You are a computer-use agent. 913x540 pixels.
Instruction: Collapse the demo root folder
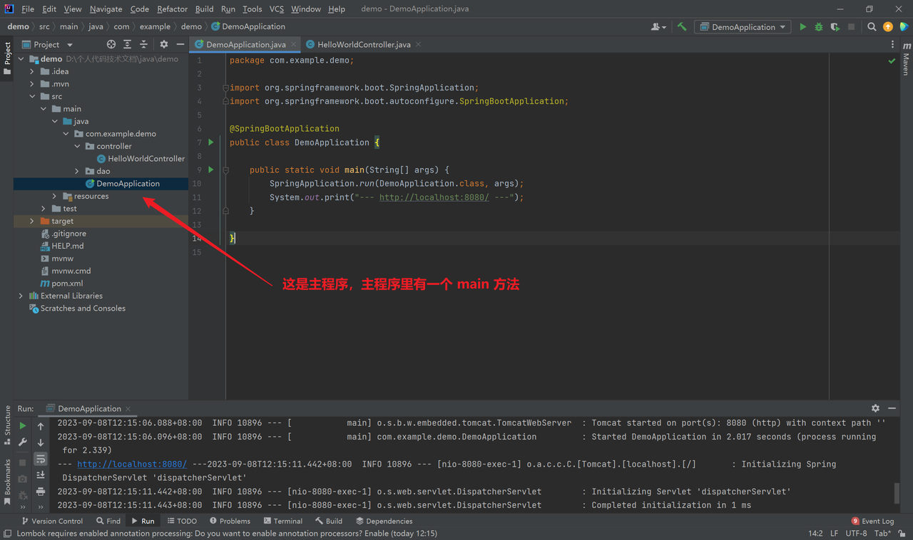point(21,59)
